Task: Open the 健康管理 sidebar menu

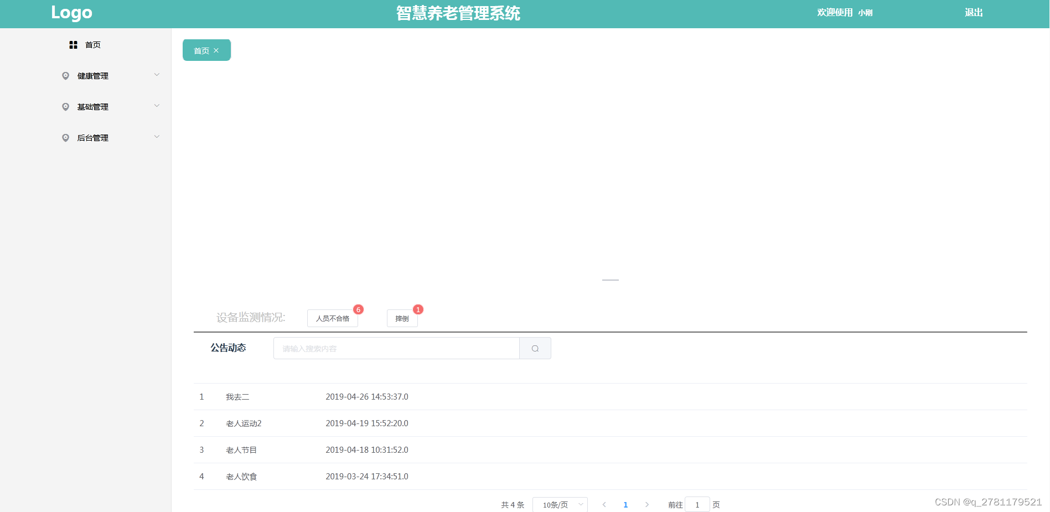Action: pos(86,76)
